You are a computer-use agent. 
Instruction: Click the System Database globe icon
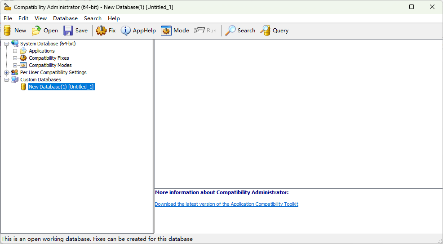pos(15,44)
